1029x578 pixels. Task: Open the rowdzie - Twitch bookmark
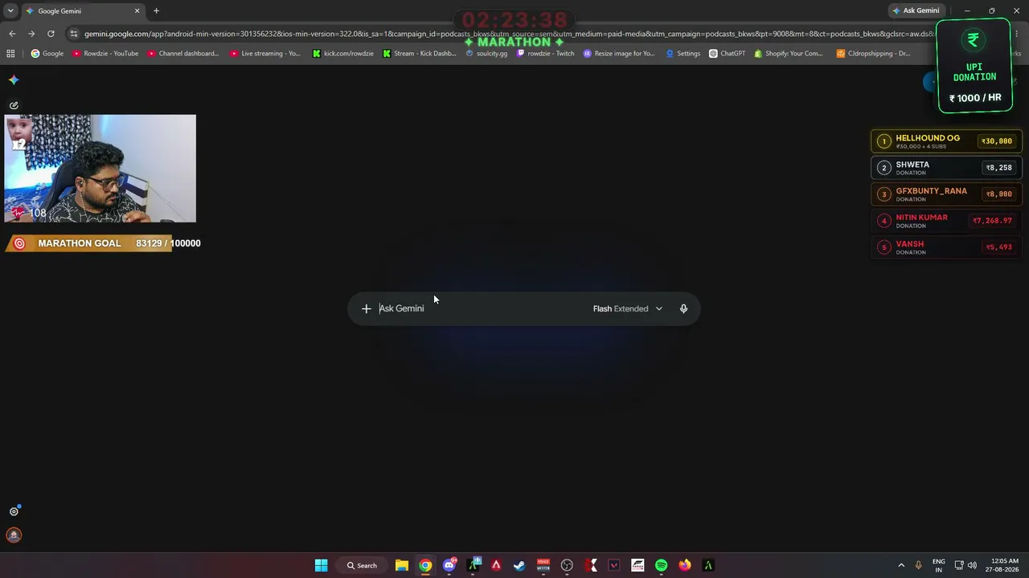click(546, 54)
